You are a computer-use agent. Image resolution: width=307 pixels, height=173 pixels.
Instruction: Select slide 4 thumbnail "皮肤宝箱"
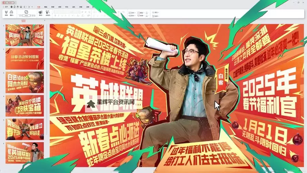[x=25, y=106]
